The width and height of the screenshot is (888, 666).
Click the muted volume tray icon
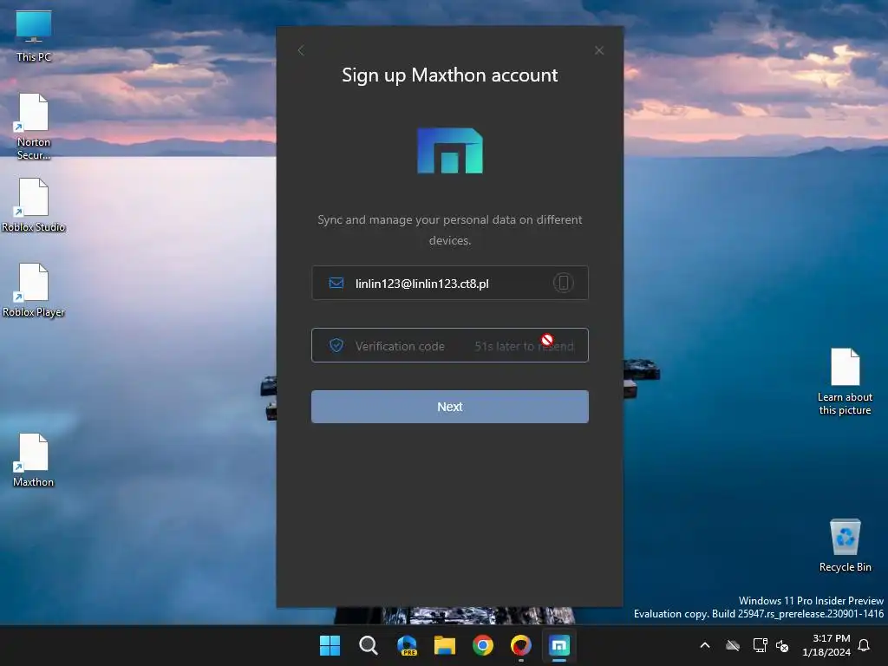click(782, 645)
